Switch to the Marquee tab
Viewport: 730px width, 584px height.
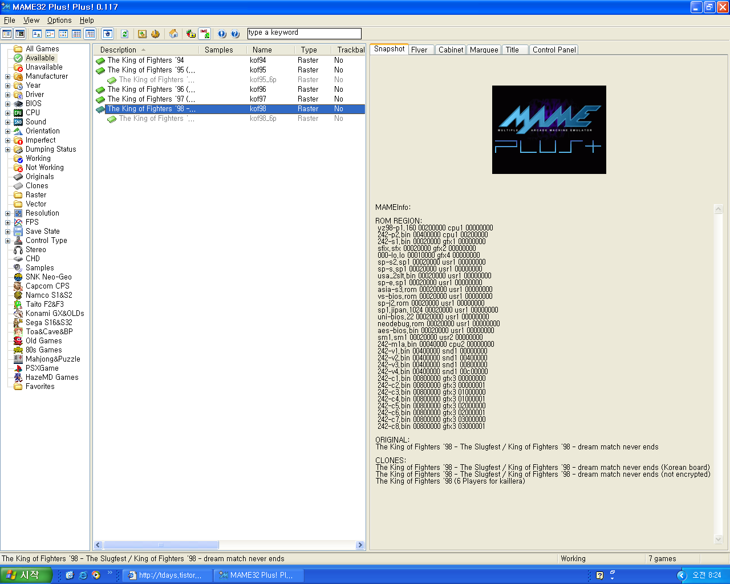click(484, 50)
